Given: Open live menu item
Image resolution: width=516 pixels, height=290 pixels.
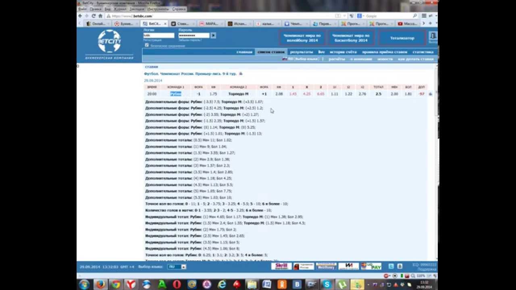Looking at the screenshot, I should coord(321,52).
